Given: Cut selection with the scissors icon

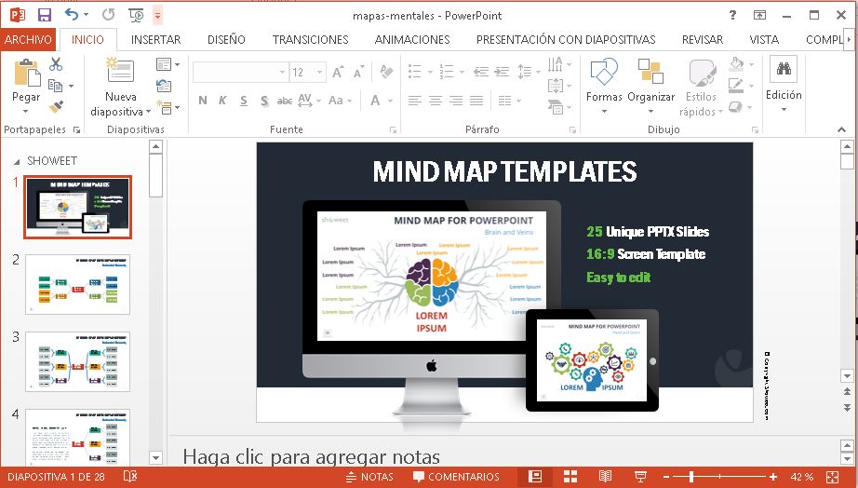Looking at the screenshot, I should click(55, 64).
